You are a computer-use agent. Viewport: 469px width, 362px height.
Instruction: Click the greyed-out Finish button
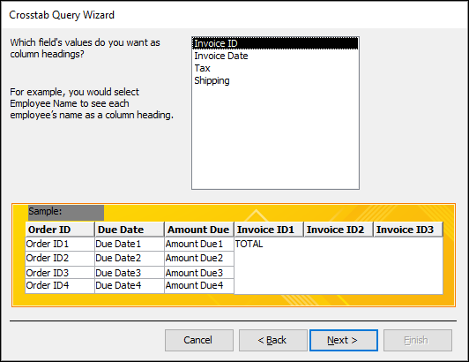tap(418, 340)
